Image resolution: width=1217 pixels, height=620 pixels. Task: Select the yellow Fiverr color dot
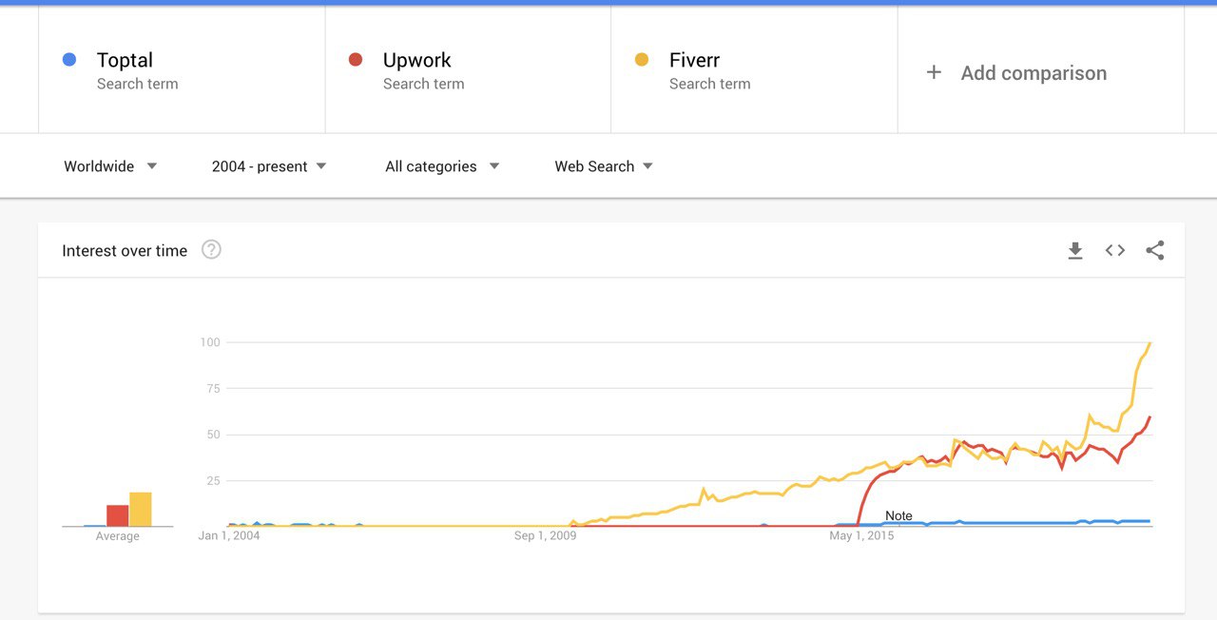click(x=642, y=60)
